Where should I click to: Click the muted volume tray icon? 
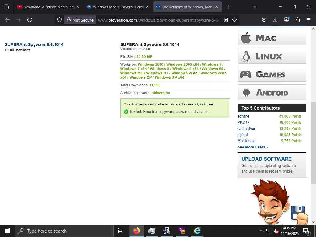276,231
